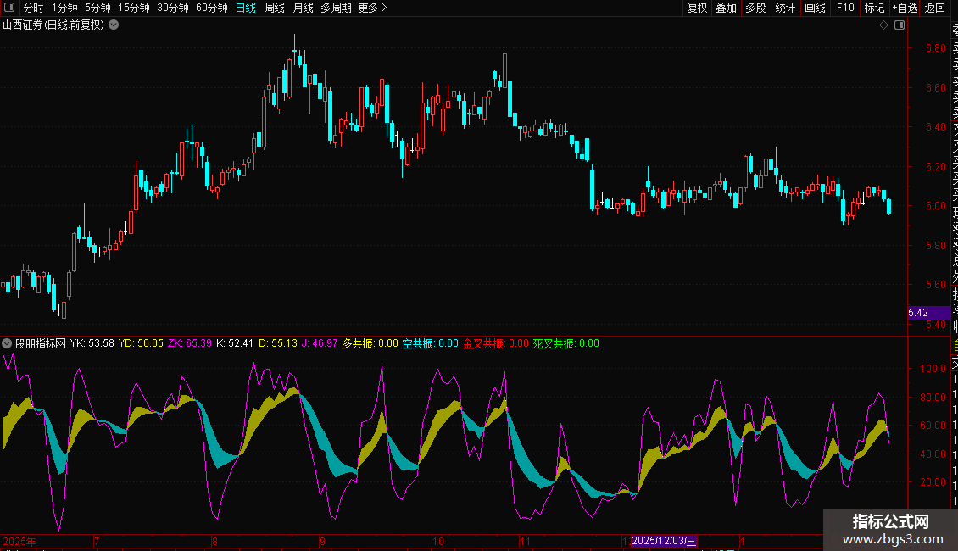Open the 多股 multi-stock view

(x=755, y=8)
